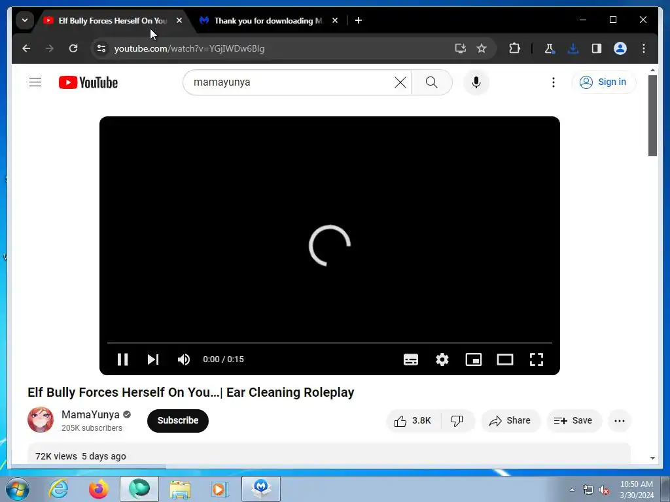
Task: Open Extensions puzzle icon
Action: point(514,48)
